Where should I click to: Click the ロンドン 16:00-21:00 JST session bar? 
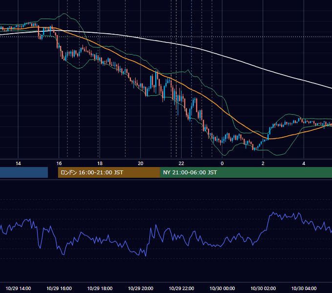click(x=109, y=172)
